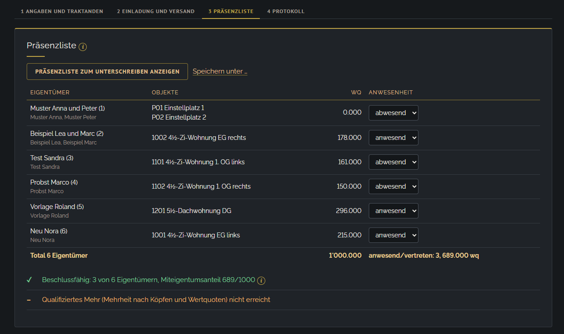Image resolution: width=564 pixels, height=334 pixels.
Task: Click the WQ value 296.000
Action: point(349,211)
